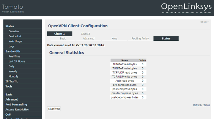Open the Advanced section in sidebar

tap(12, 99)
